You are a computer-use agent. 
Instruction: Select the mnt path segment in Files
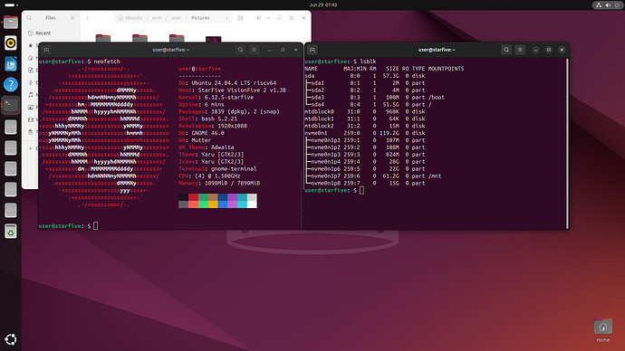(157, 18)
